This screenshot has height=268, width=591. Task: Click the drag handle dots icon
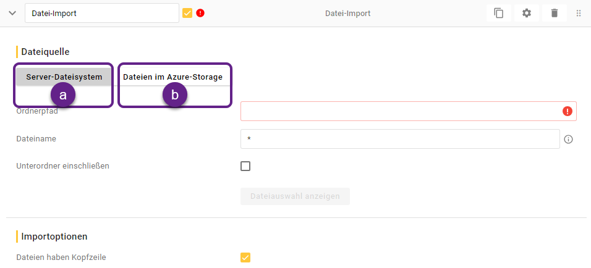click(579, 13)
